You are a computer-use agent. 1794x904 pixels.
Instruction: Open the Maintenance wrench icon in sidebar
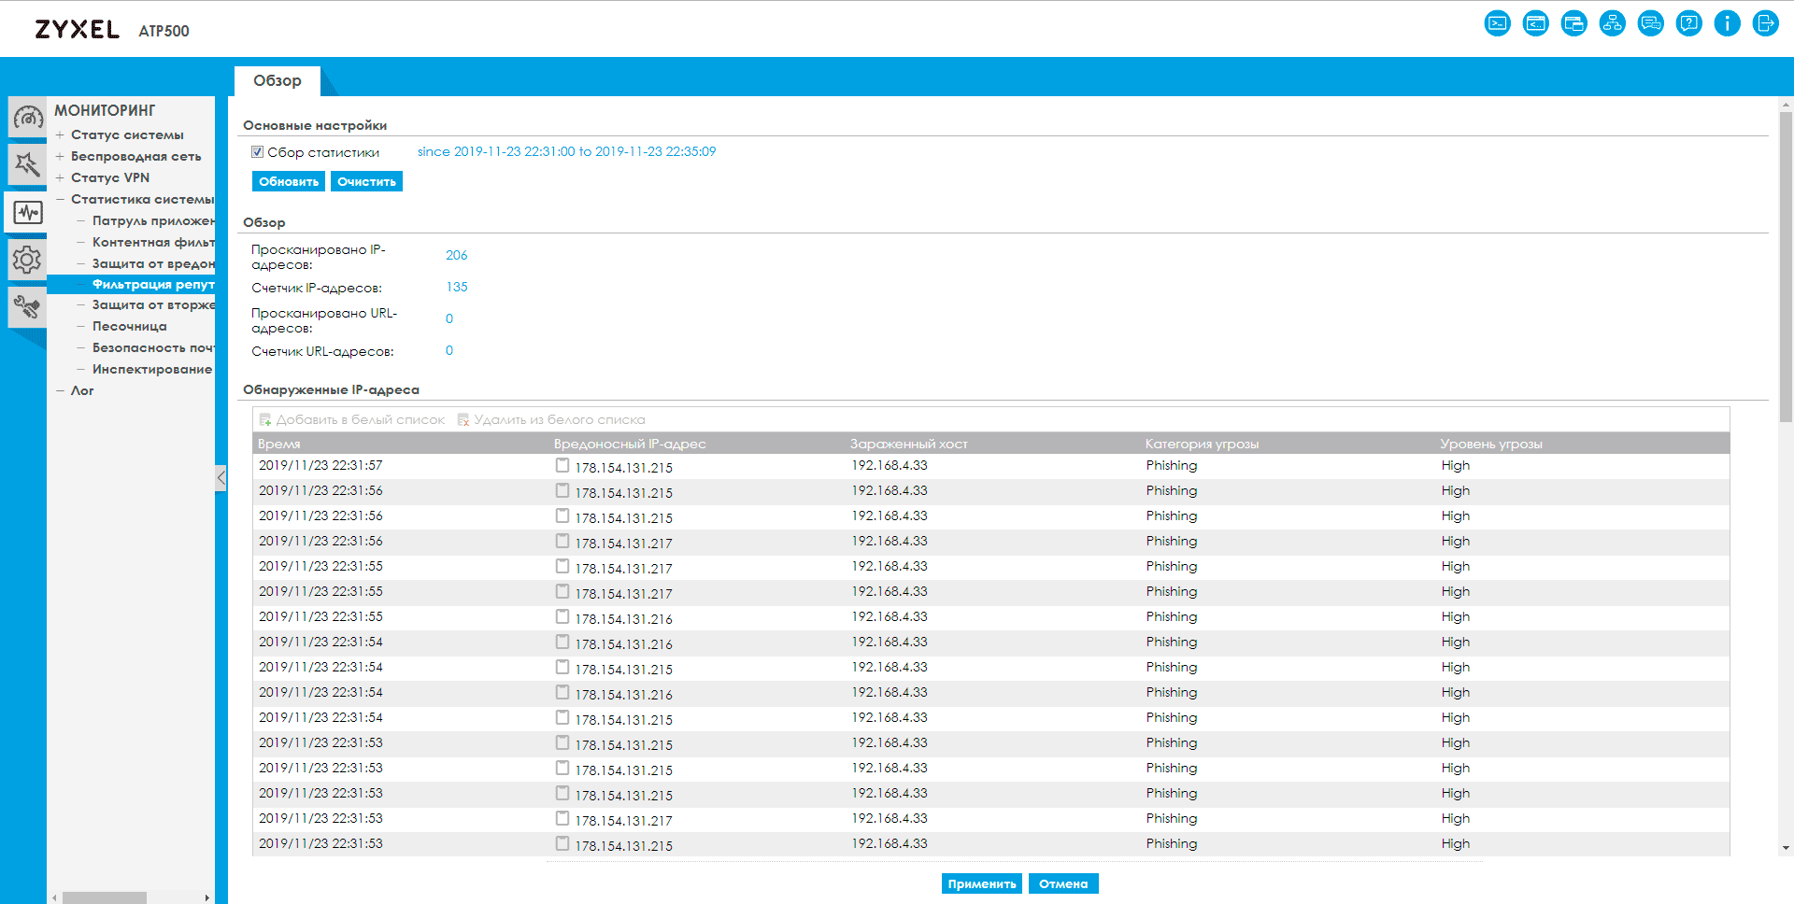[x=27, y=306]
